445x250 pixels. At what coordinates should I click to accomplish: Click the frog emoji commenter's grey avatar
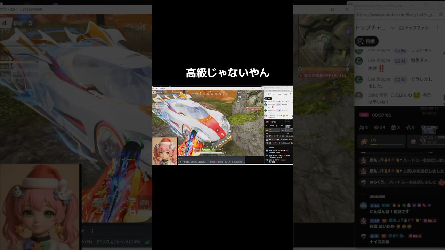click(359, 95)
